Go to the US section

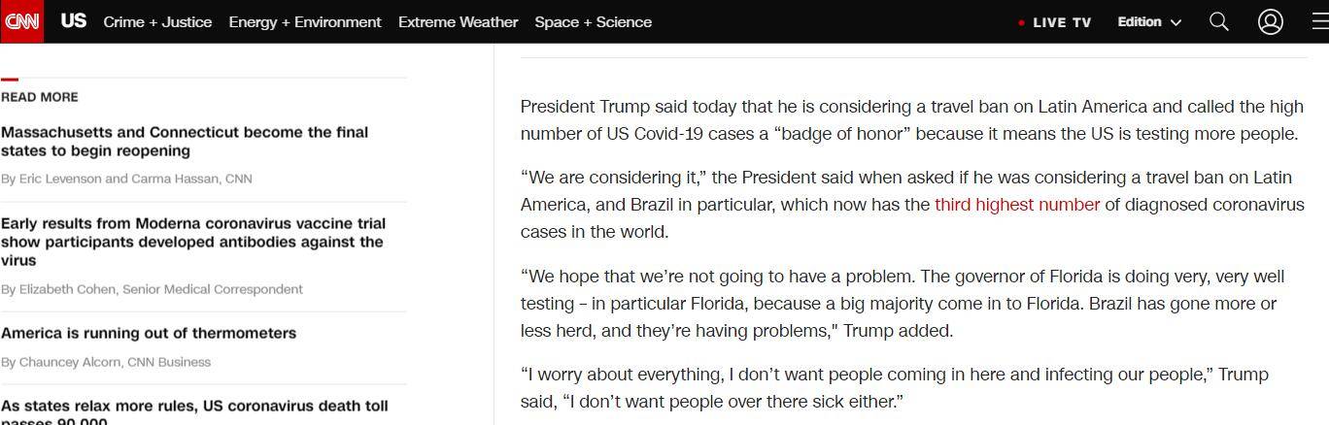click(74, 21)
